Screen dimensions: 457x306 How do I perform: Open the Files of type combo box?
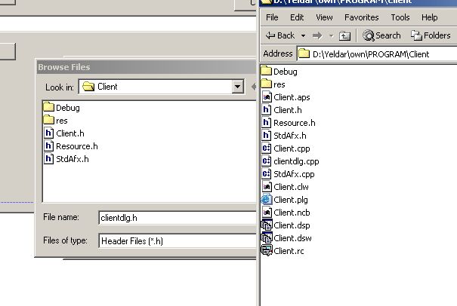coord(178,241)
